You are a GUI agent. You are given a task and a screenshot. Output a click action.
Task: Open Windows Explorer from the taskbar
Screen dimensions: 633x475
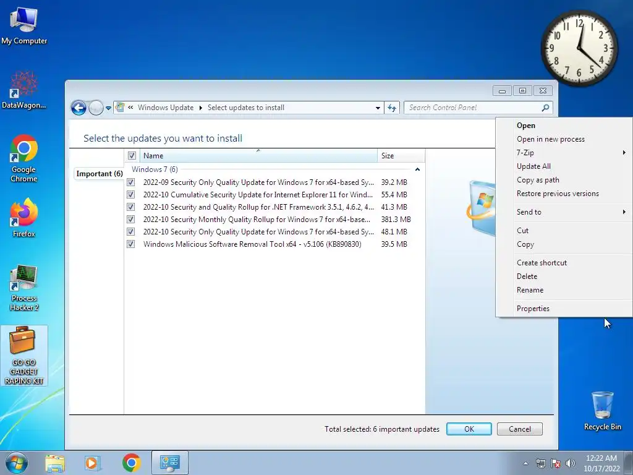pyautogui.click(x=55, y=463)
